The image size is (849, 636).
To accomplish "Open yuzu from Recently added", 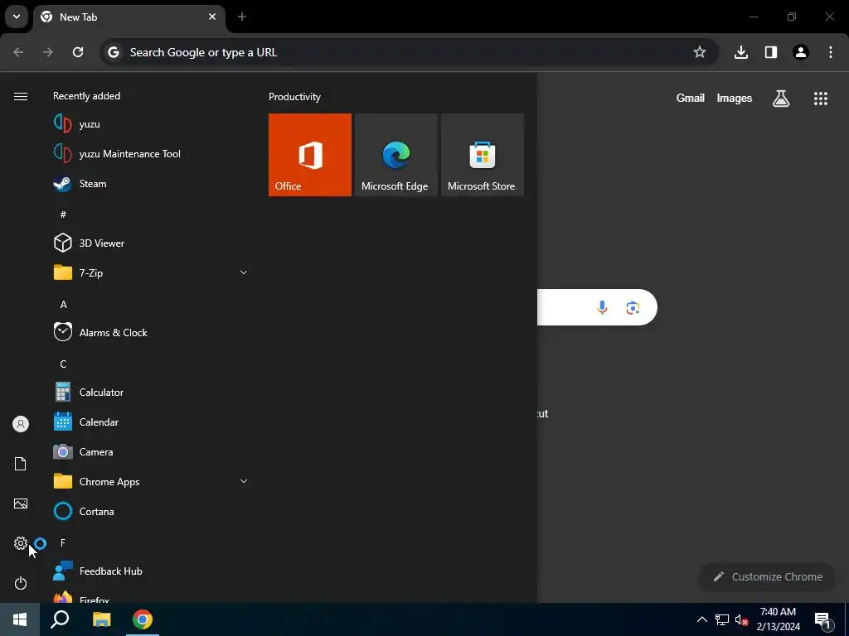I will (151, 124).
